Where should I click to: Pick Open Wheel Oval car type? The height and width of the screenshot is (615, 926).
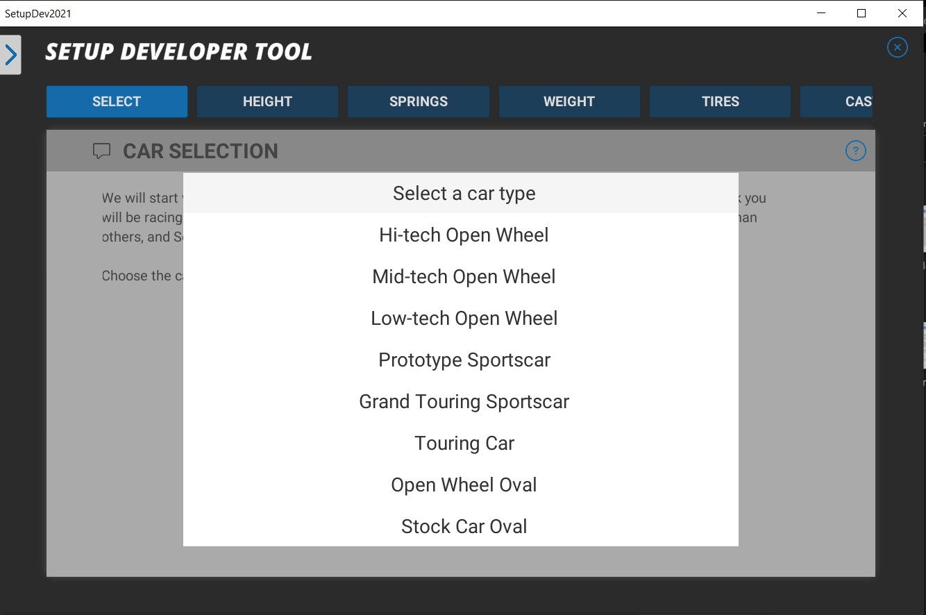click(464, 485)
